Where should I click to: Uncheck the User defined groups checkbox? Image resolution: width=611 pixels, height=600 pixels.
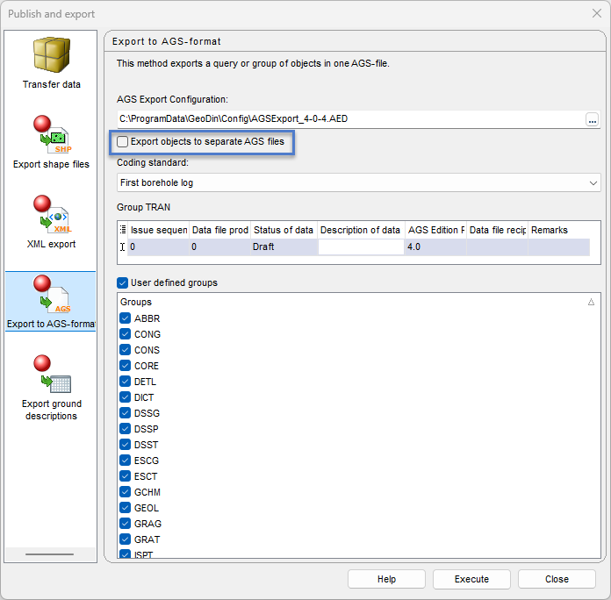click(x=123, y=282)
